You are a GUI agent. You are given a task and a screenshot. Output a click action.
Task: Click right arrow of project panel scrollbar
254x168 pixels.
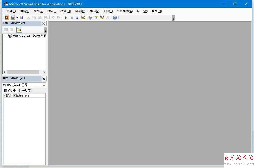(44, 72)
